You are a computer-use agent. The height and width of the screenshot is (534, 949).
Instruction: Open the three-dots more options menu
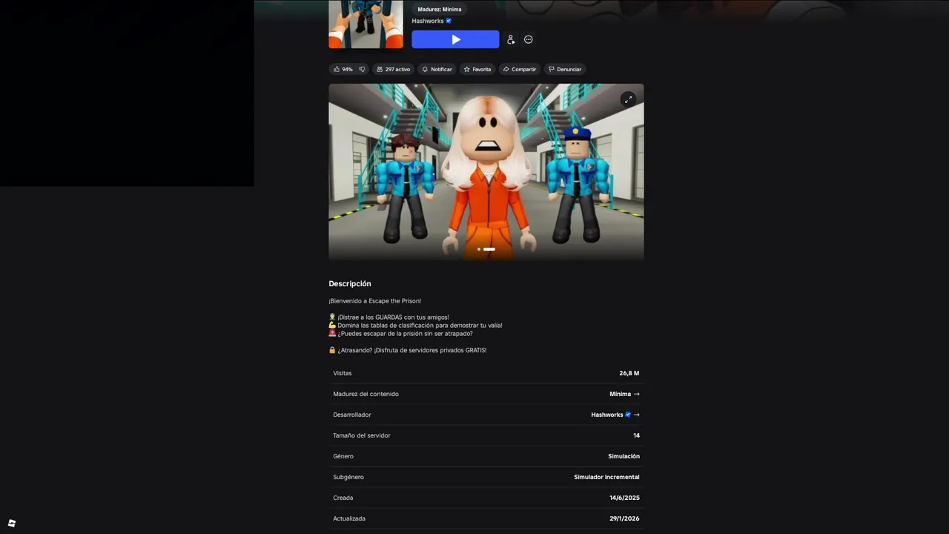[x=529, y=39]
